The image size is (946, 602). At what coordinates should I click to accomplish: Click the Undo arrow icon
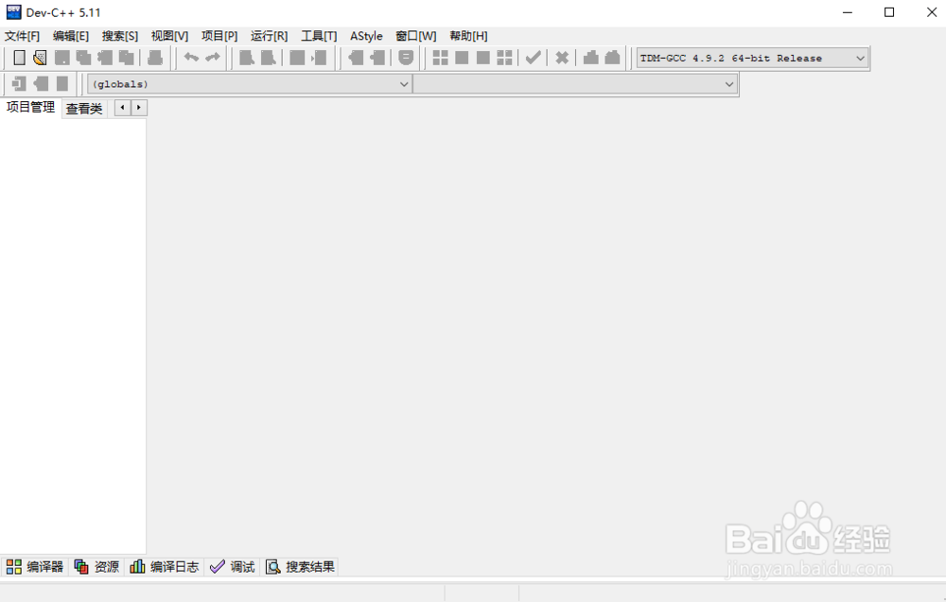coord(191,58)
